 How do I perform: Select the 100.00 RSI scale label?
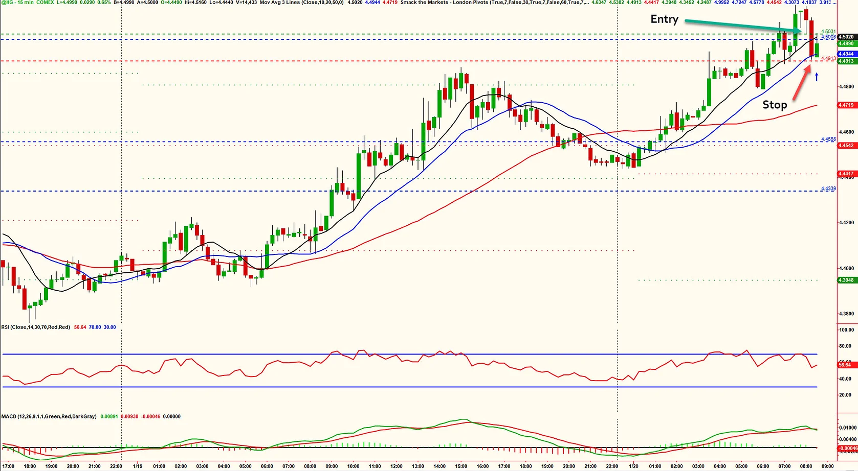point(846,330)
